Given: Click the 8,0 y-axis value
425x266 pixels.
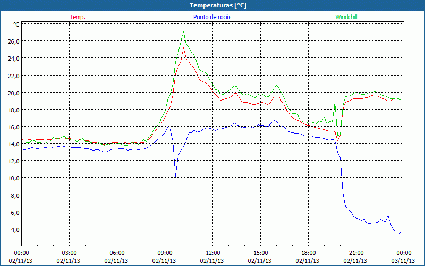Looking at the screenshot, I should pos(14,195).
